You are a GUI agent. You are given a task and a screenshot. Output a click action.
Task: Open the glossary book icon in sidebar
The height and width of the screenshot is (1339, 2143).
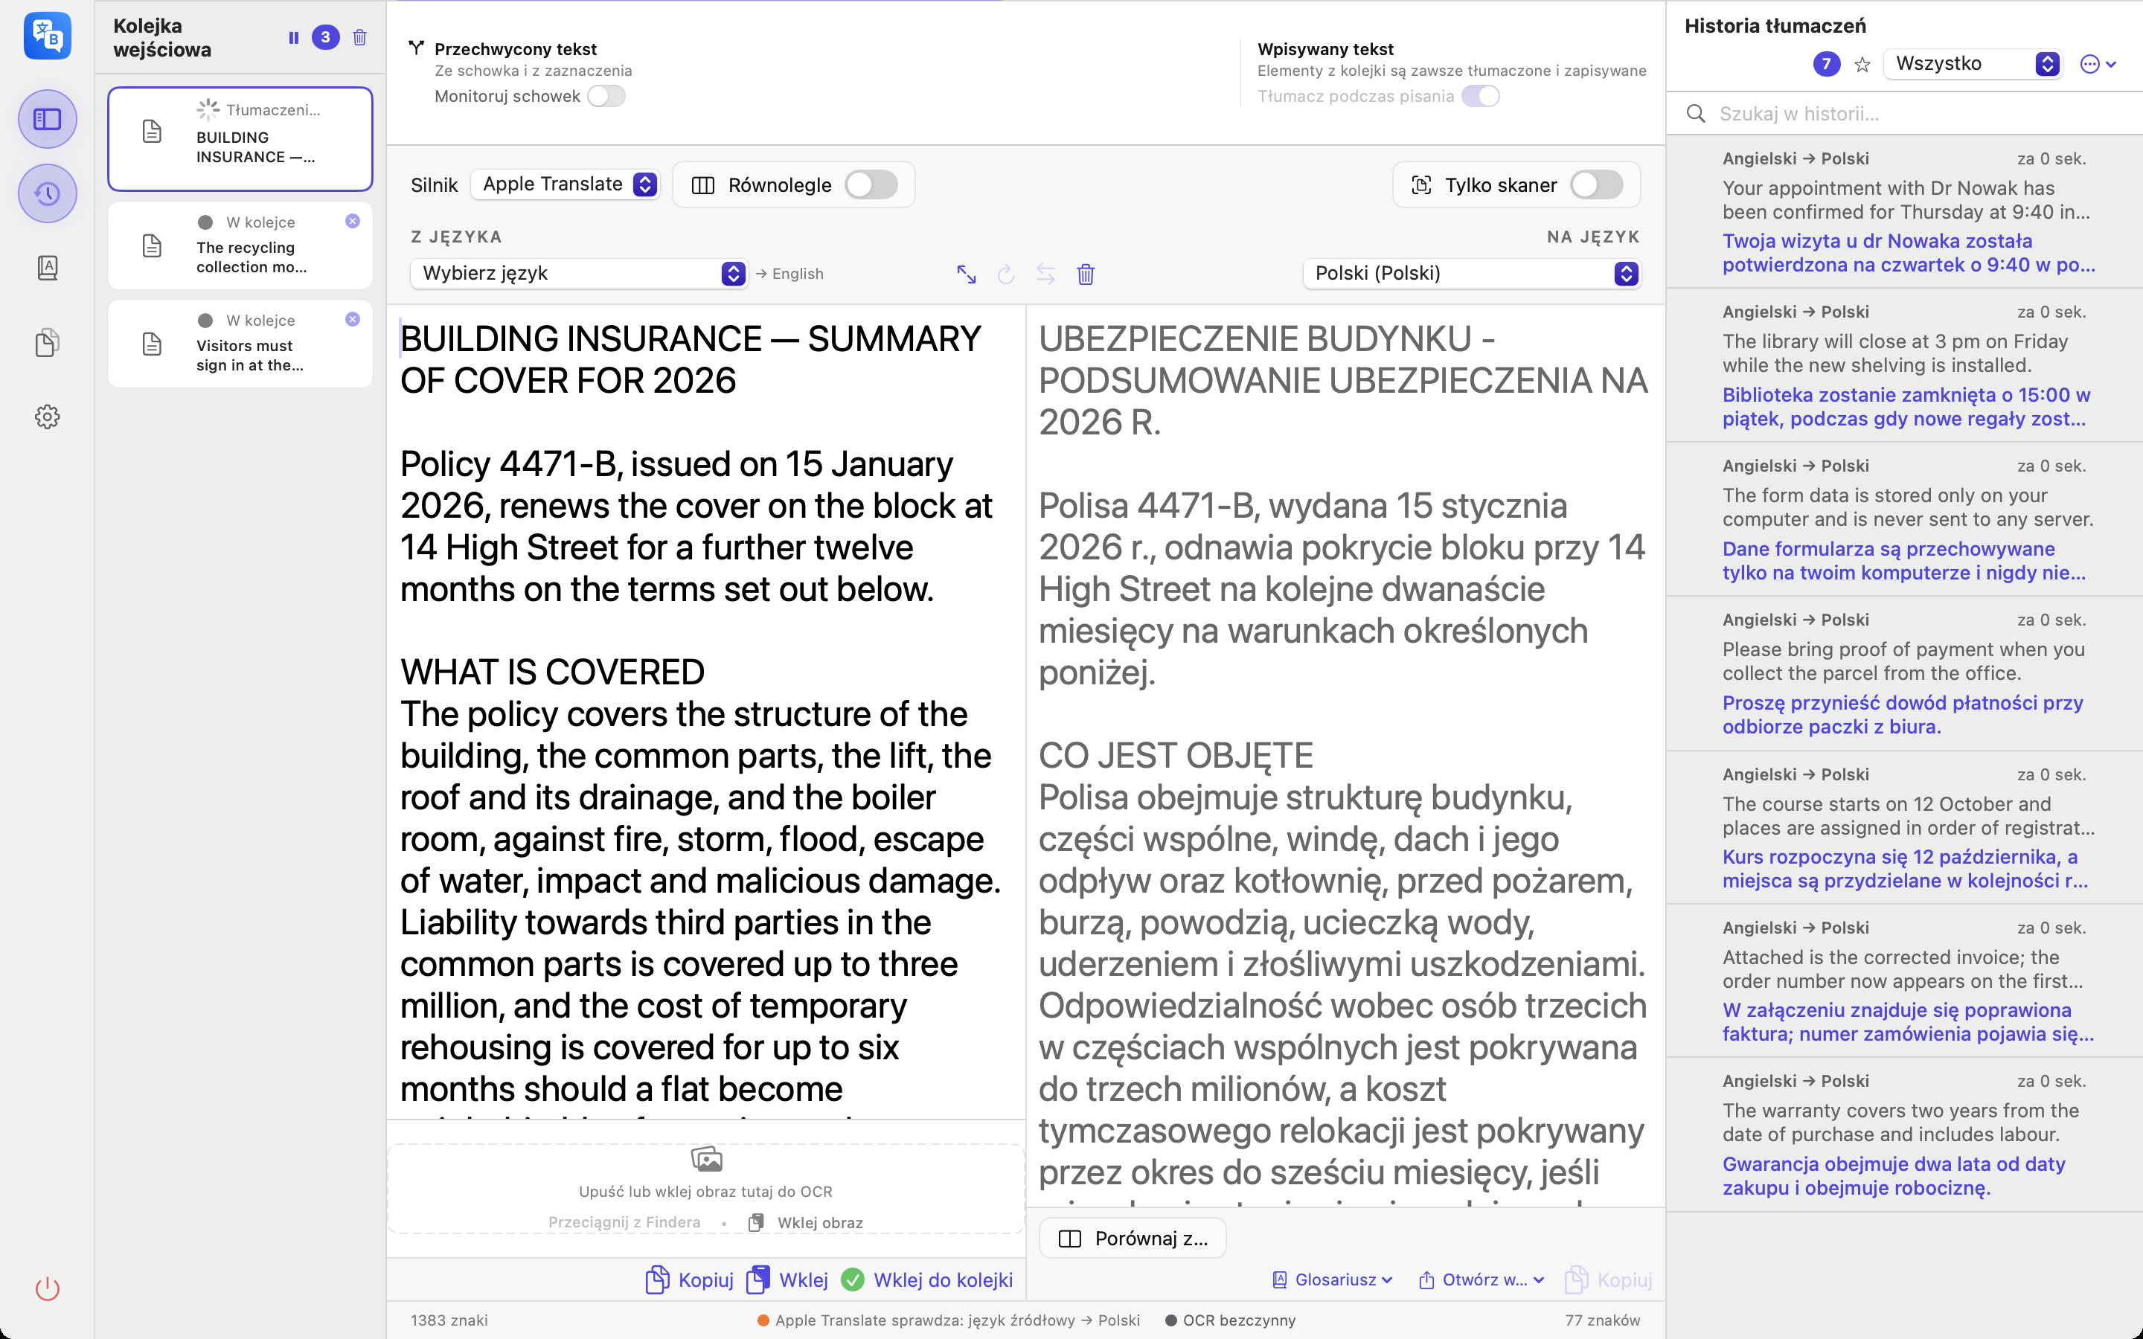click(x=48, y=268)
